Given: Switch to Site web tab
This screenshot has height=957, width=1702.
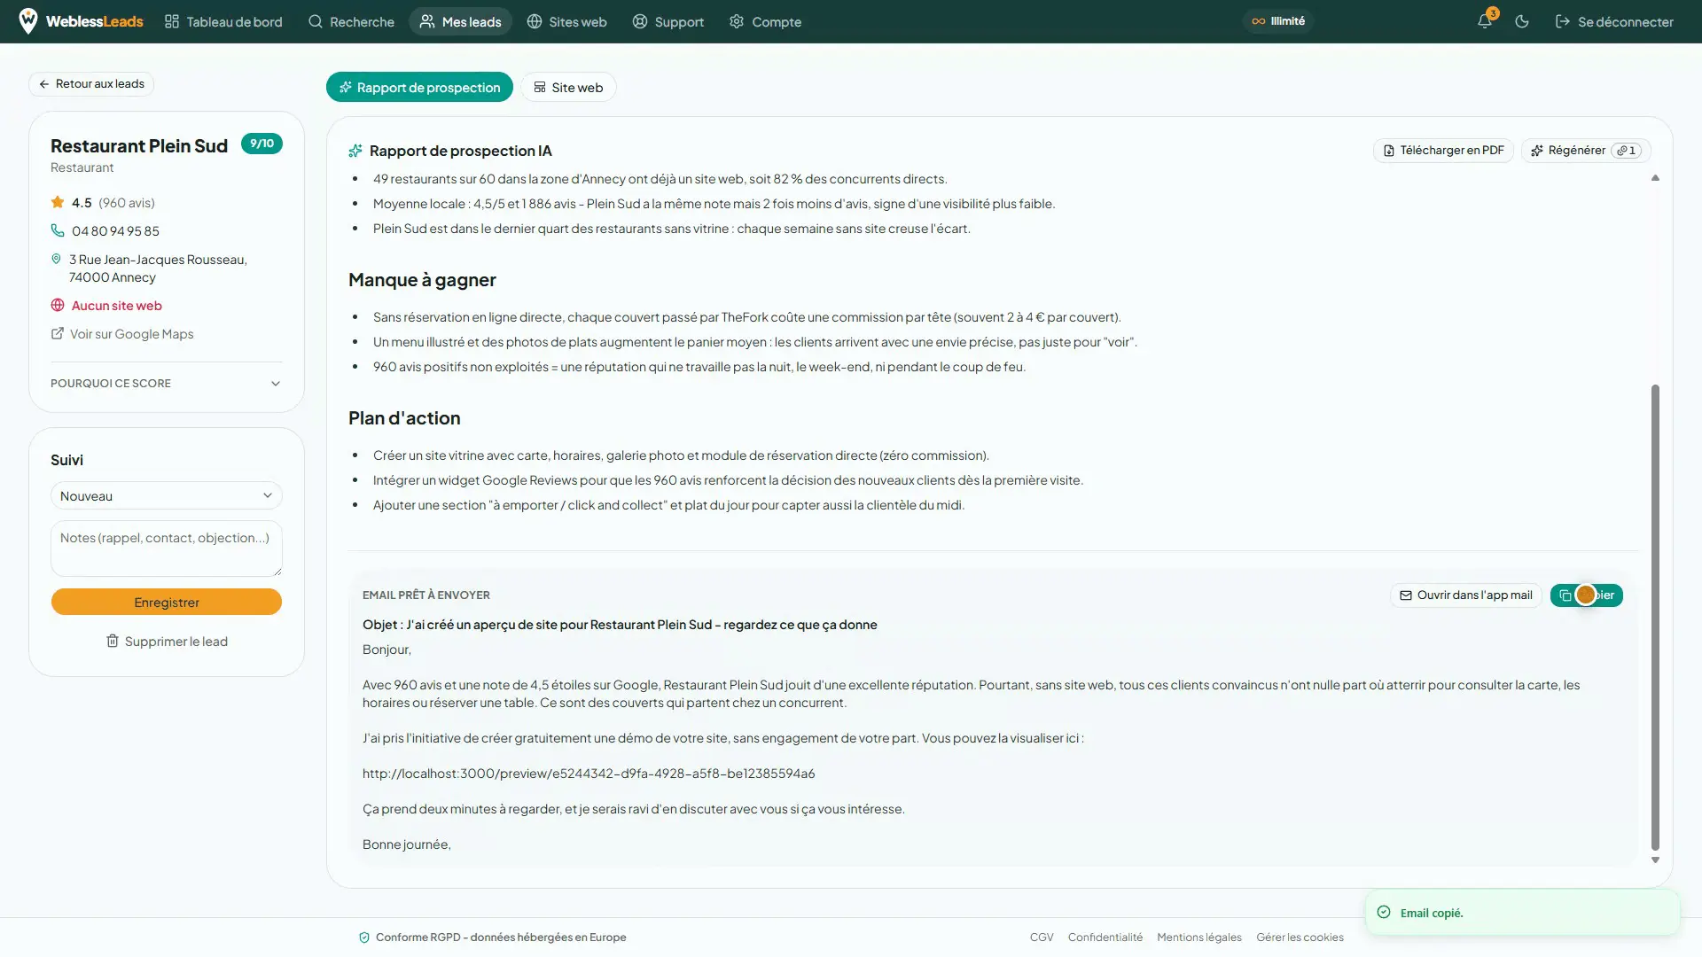Looking at the screenshot, I should 568,87.
